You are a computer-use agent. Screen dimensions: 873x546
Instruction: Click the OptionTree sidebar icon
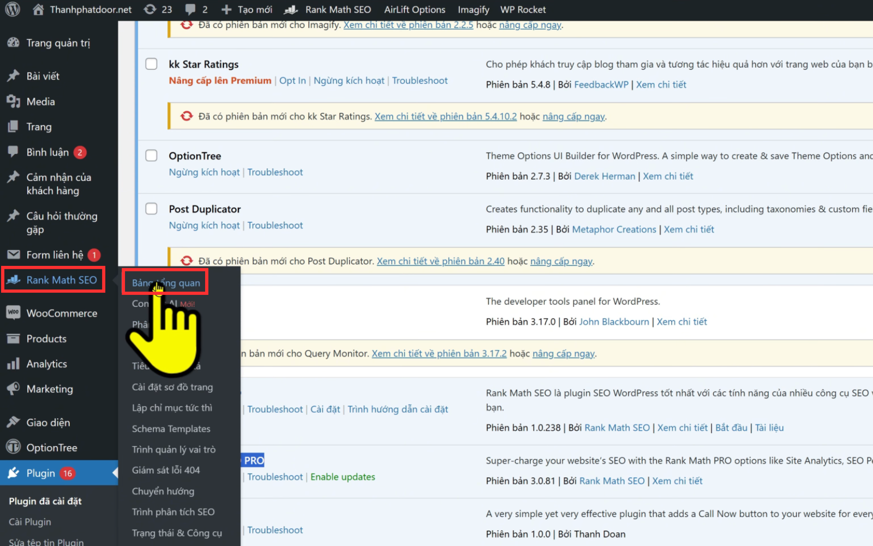tap(13, 447)
